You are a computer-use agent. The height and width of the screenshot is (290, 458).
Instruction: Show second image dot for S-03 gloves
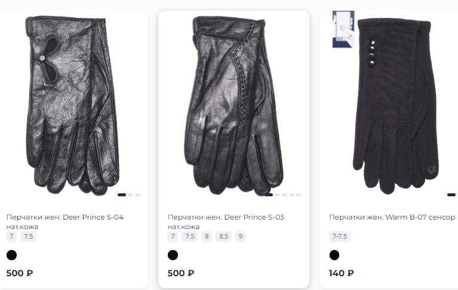coord(277,195)
